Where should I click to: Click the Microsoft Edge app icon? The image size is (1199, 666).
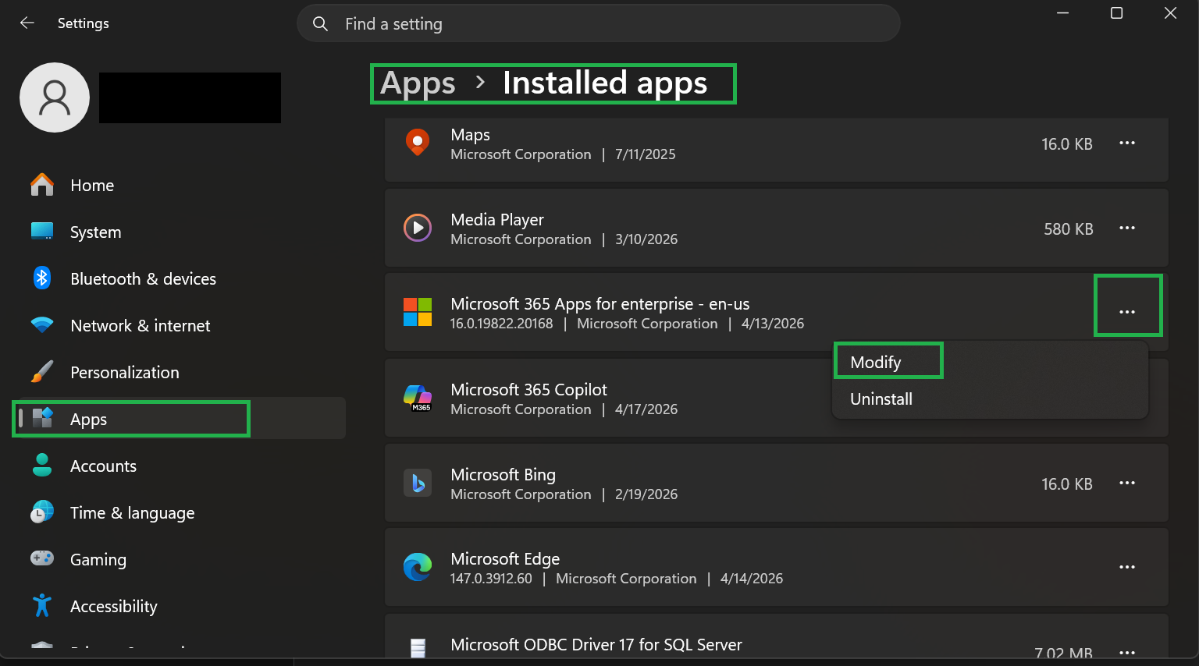click(x=418, y=567)
